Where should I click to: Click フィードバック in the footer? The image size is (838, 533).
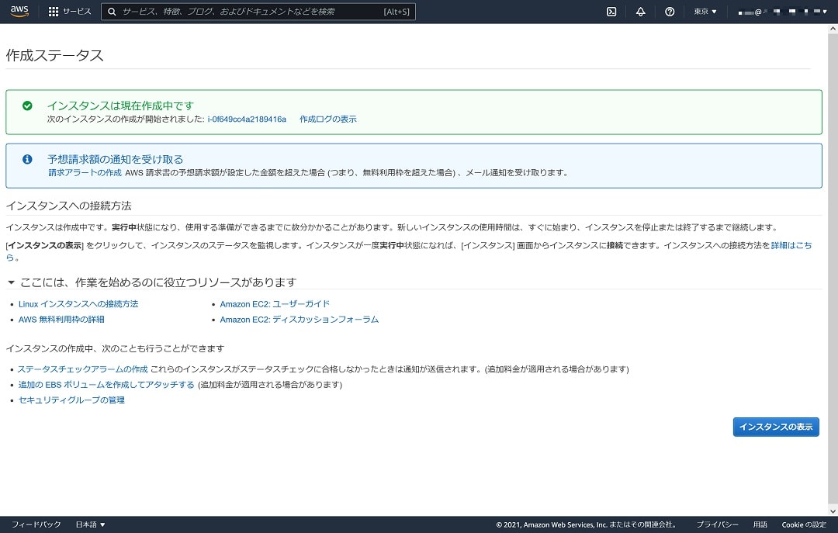36,524
